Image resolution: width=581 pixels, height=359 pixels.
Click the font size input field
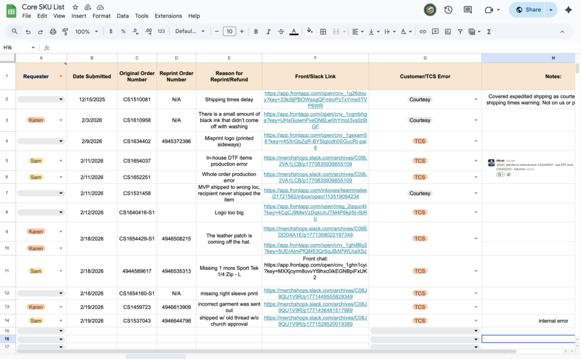(x=229, y=32)
